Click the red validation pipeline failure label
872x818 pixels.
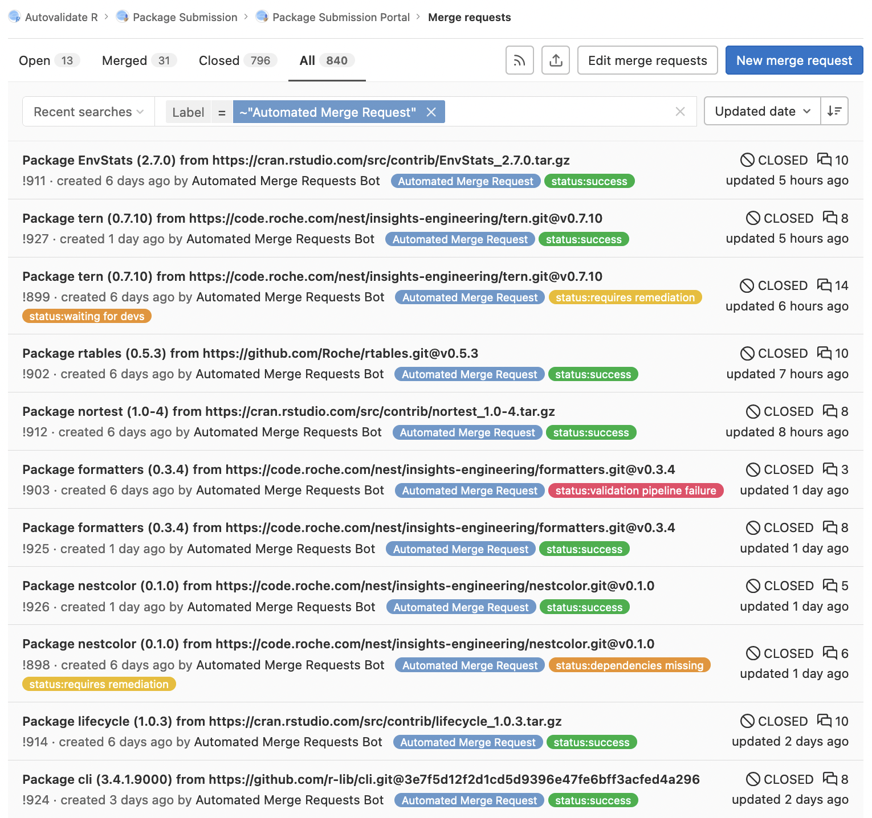[x=635, y=490]
